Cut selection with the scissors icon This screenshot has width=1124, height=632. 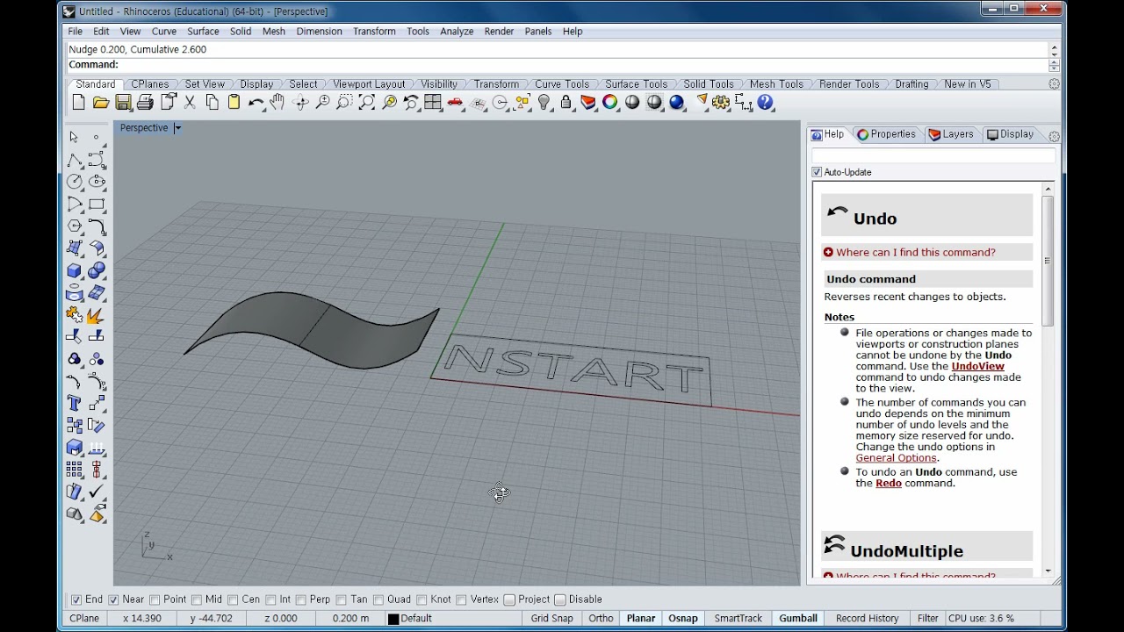190,103
